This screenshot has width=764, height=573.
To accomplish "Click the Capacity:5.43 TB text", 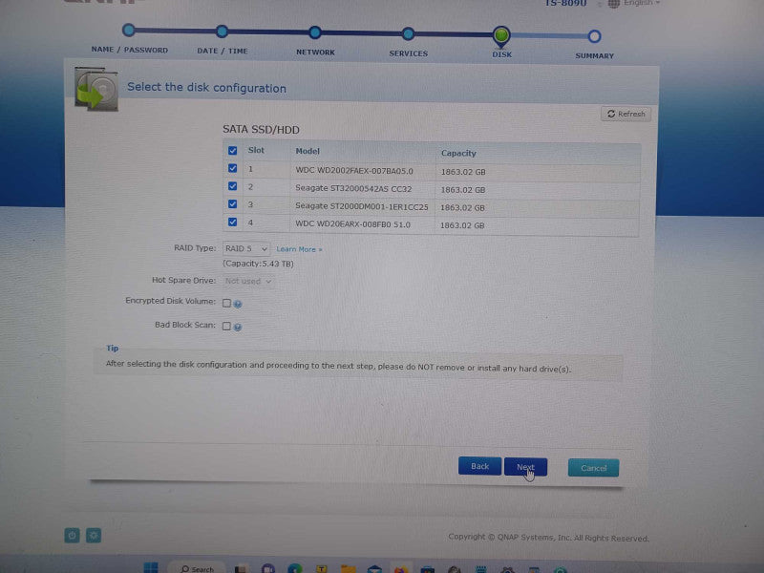I will tap(258, 264).
